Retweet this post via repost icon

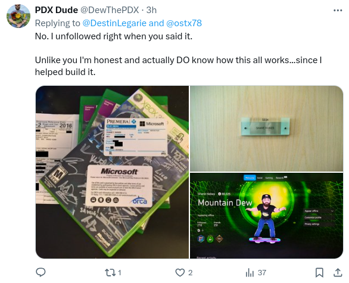click(110, 272)
